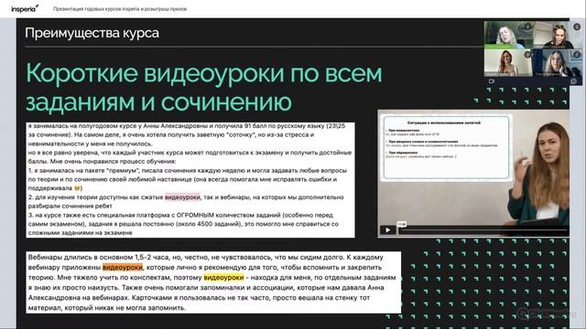Click line starting 'Вебинары длились в основном 1,5-2 часа'
This screenshot has height=329, width=586.
click(x=205, y=258)
